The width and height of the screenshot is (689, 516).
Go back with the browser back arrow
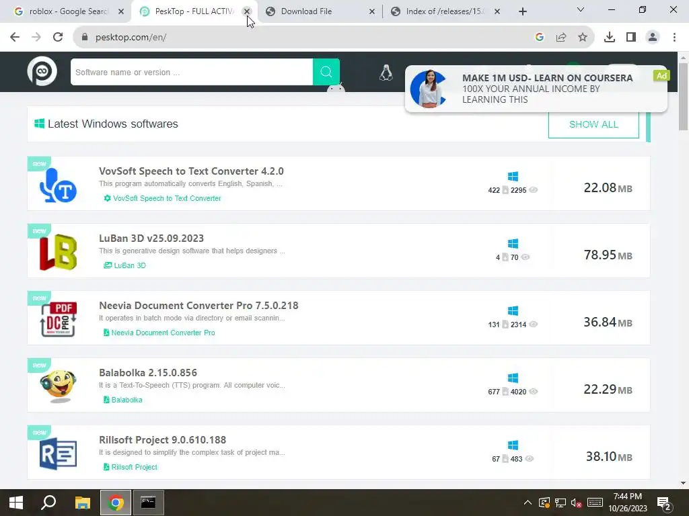point(15,38)
